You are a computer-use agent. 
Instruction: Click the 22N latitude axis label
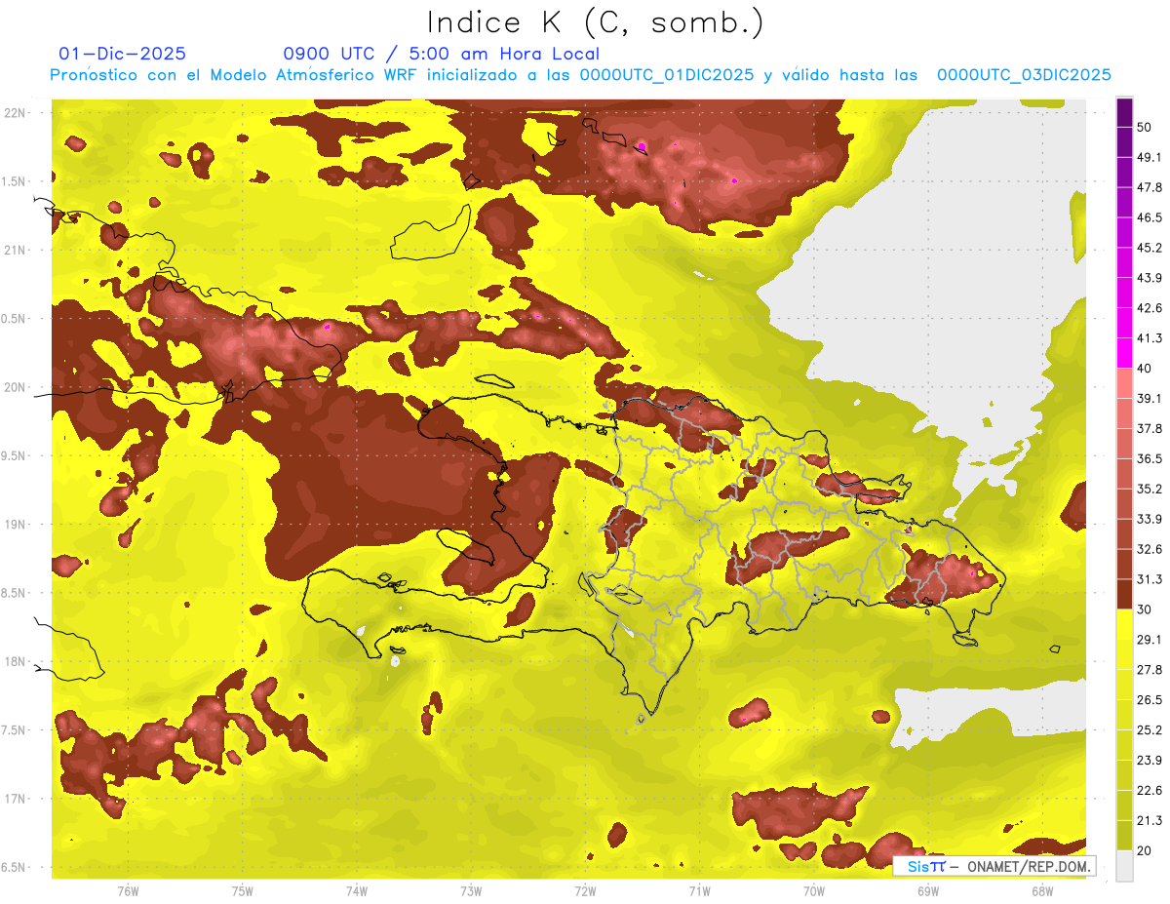(x=17, y=112)
